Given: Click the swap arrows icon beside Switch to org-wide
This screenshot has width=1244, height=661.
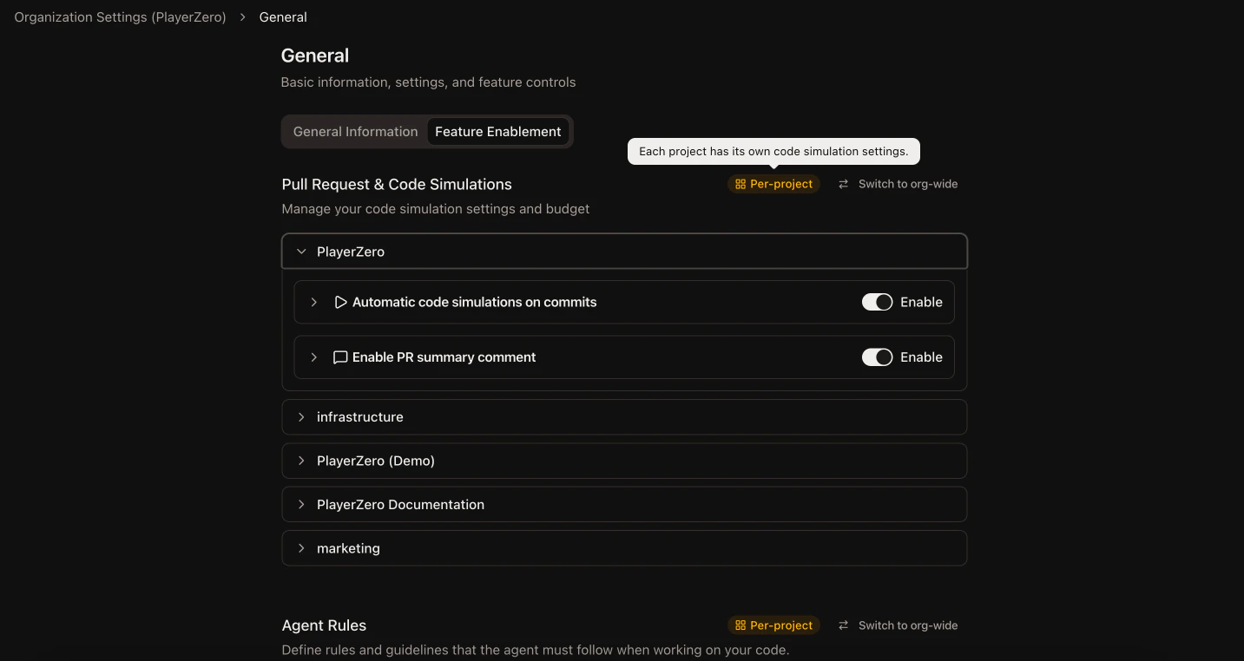Looking at the screenshot, I should 842,184.
